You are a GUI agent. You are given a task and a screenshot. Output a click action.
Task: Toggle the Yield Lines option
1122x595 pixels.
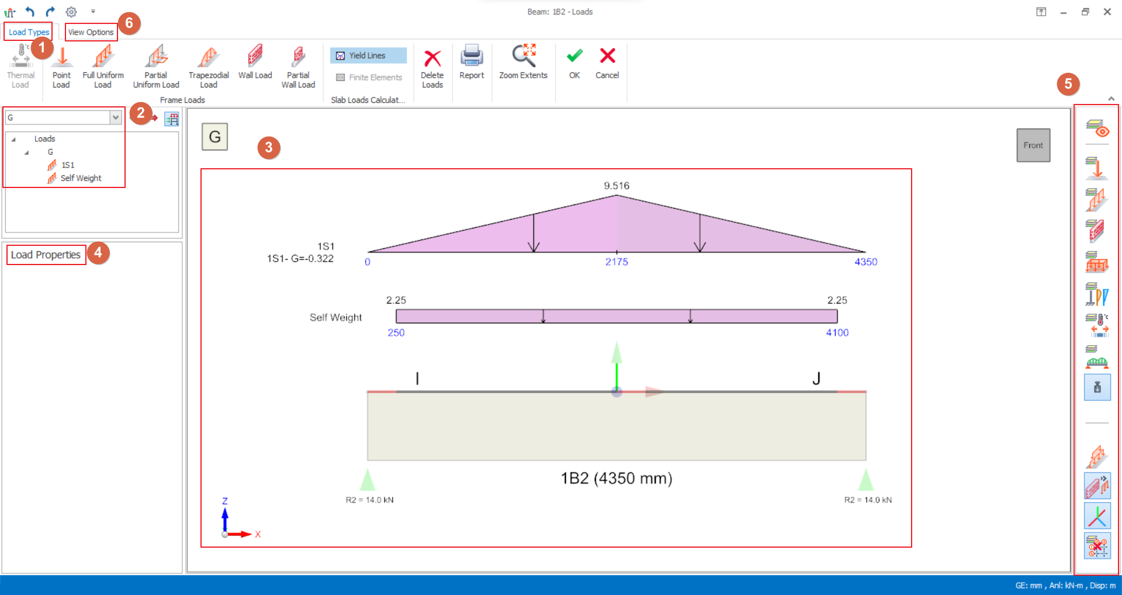[368, 55]
